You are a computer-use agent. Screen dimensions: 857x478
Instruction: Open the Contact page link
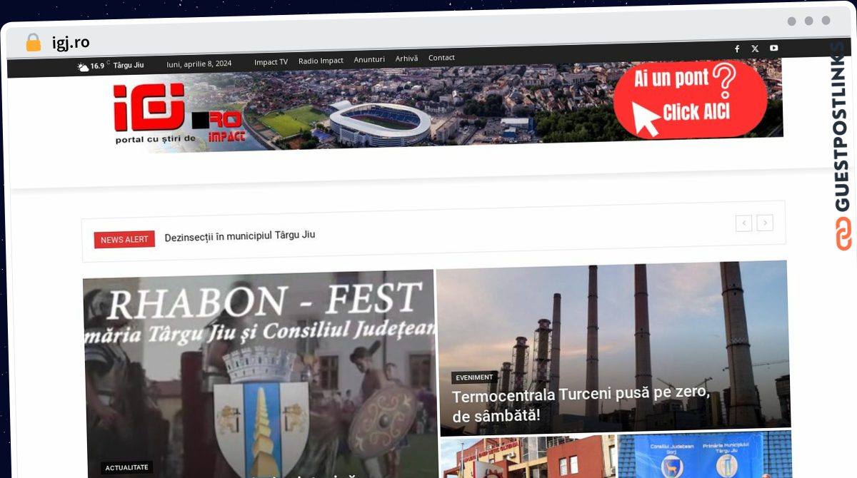tap(441, 58)
